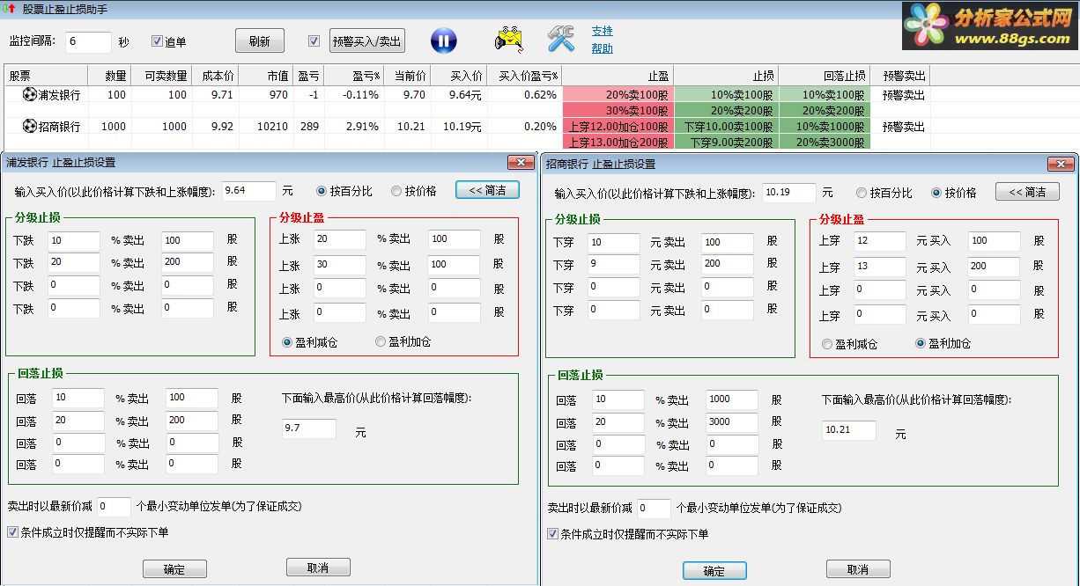Open the wrench and hammer settings icon
The image size is (1080, 586).
(560, 40)
